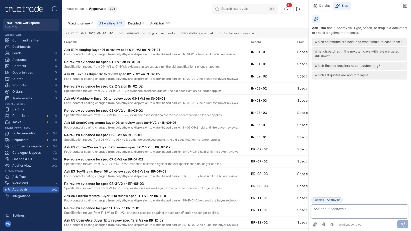Click the MC user avatar
411x231 pixels.
point(8,224)
